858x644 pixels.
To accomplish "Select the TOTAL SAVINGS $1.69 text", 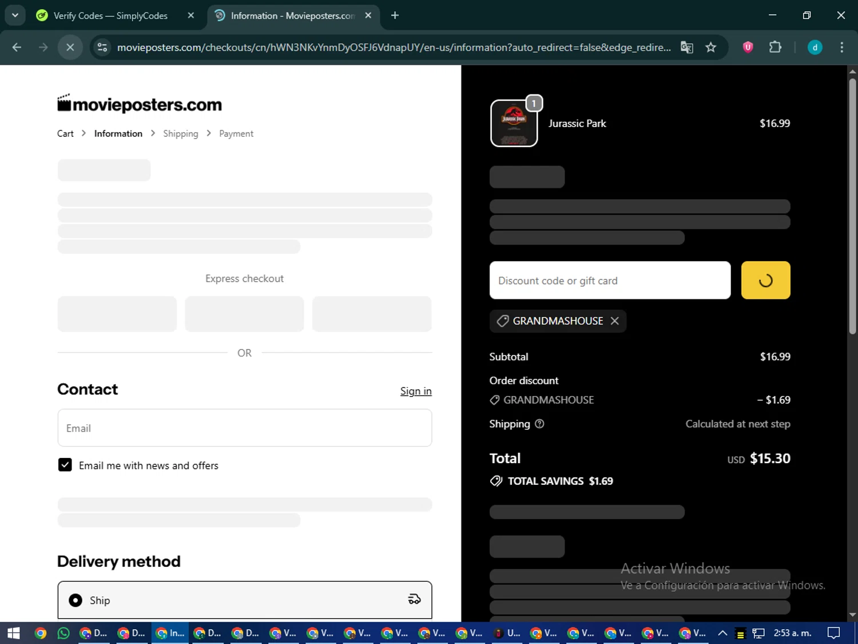I will tap(561, 481).
